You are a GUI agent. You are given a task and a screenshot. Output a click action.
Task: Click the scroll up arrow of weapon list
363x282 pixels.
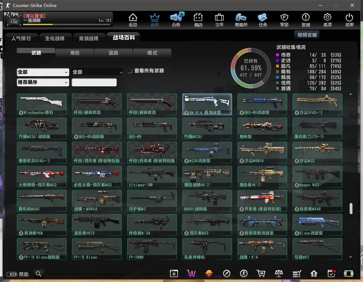[350, 94]
